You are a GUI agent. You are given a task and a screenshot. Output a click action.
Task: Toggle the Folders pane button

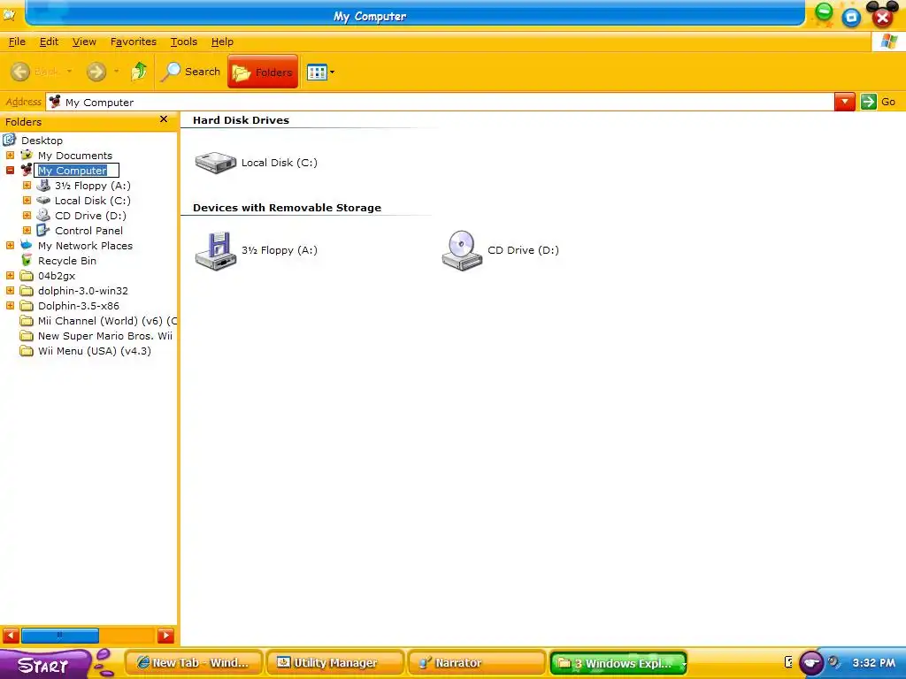(263, 72)
